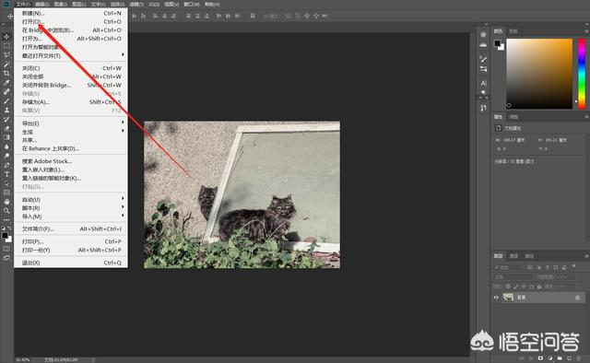Swap foreground and background colors
Viewport: 590px width, 363px height.
tap(9, 228)
